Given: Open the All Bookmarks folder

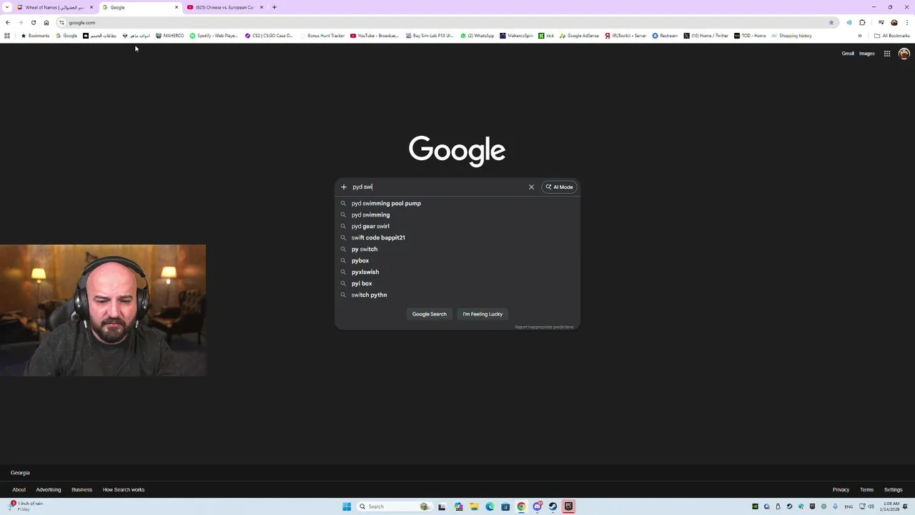Looking at the screenshot, I should [x=891, y=36].
